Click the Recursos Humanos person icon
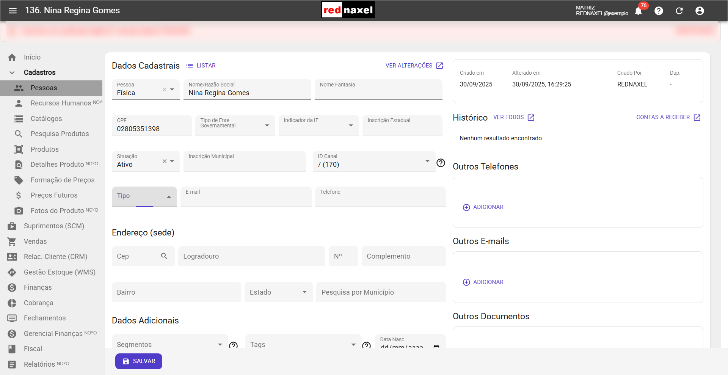The height and width of the screenshot is (375, 728). [19, 103]
